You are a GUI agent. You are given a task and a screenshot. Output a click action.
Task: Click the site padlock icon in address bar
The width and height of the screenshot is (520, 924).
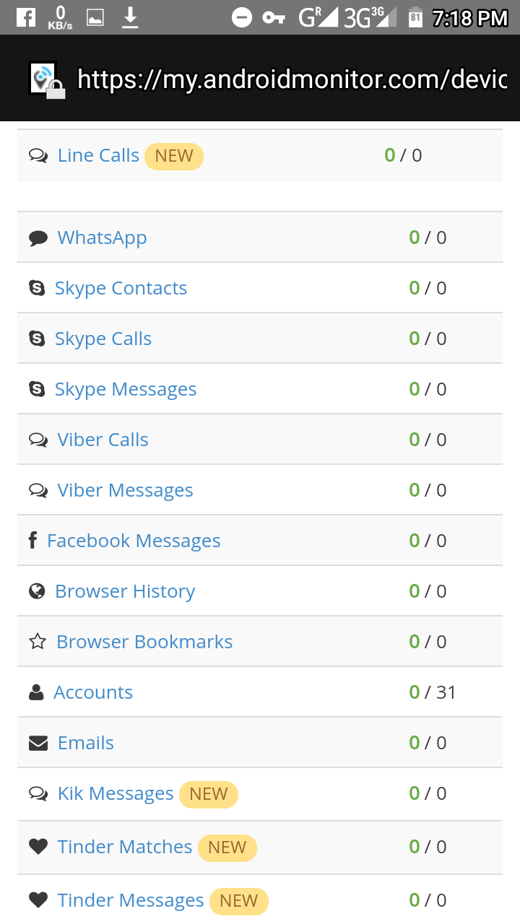point(56,90)
